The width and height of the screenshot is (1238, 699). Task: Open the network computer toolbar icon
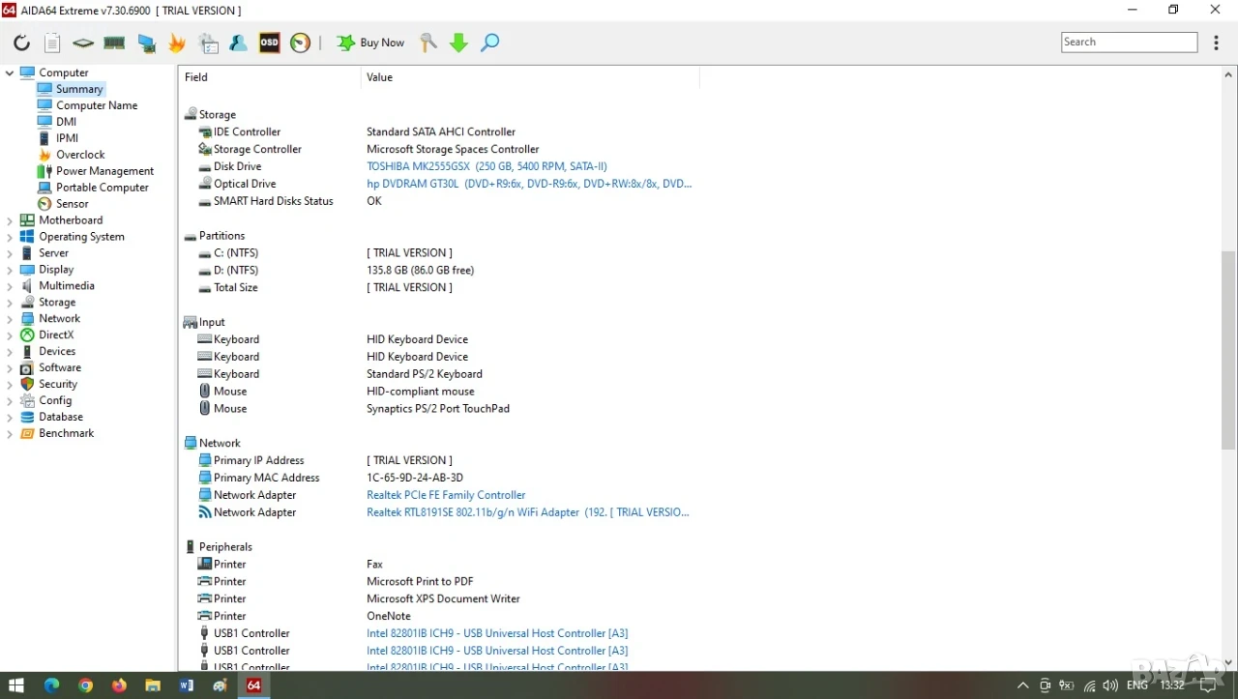[146, 43]
